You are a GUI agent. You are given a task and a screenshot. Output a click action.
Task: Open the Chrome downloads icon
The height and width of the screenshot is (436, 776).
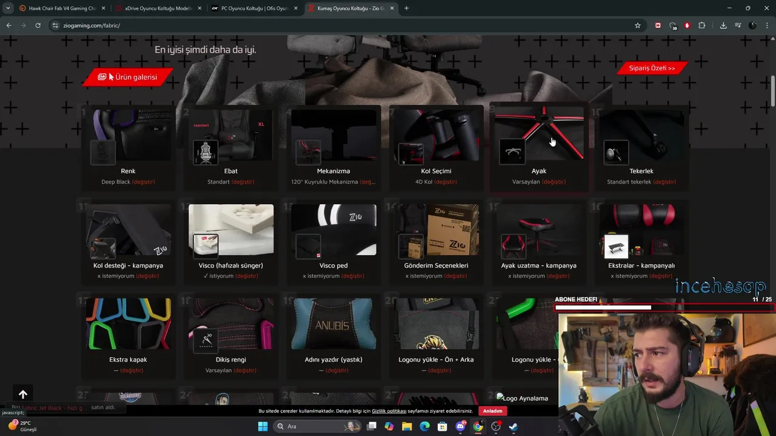coord(723,25)
